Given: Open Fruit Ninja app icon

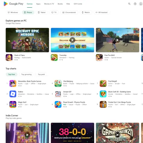Looking at the screenshot, I should 103,84.
